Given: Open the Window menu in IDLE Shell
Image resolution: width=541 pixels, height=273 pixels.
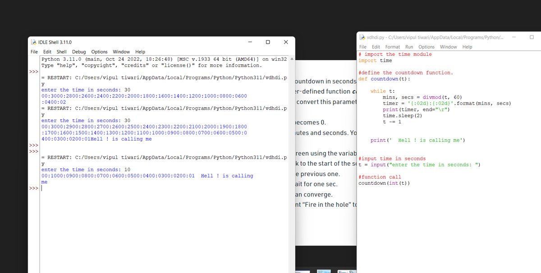Looking at the screenshot, I should click(x=121, y=52).
